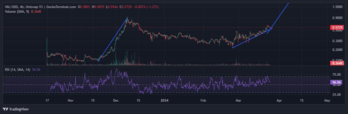Screen dimensions: 348x114
Task: Click the 25.00 RSI axis label
Action: [x=336, y=94]
